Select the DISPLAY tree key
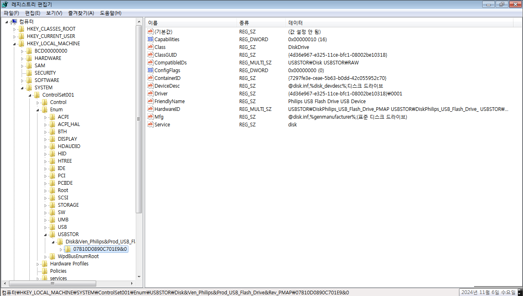The image size is (523, 296). (x=67, y=139)
